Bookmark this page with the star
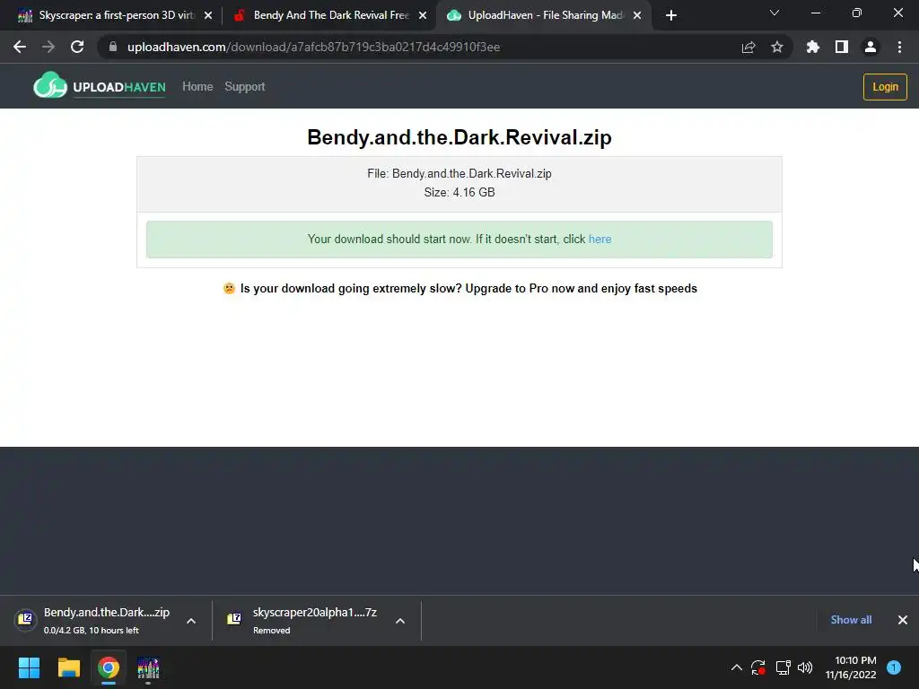 point(777,47)
